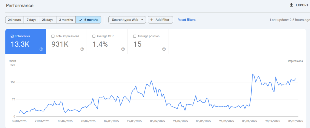Click the Export download icon
This screenshot has width=310, height=128.
tap(291, 5)
